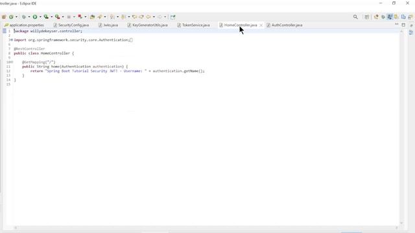This screenshot has width=415, height=233.
Task: Click the yellow perspective icon right of highlighted
Action: click(396, 17)
